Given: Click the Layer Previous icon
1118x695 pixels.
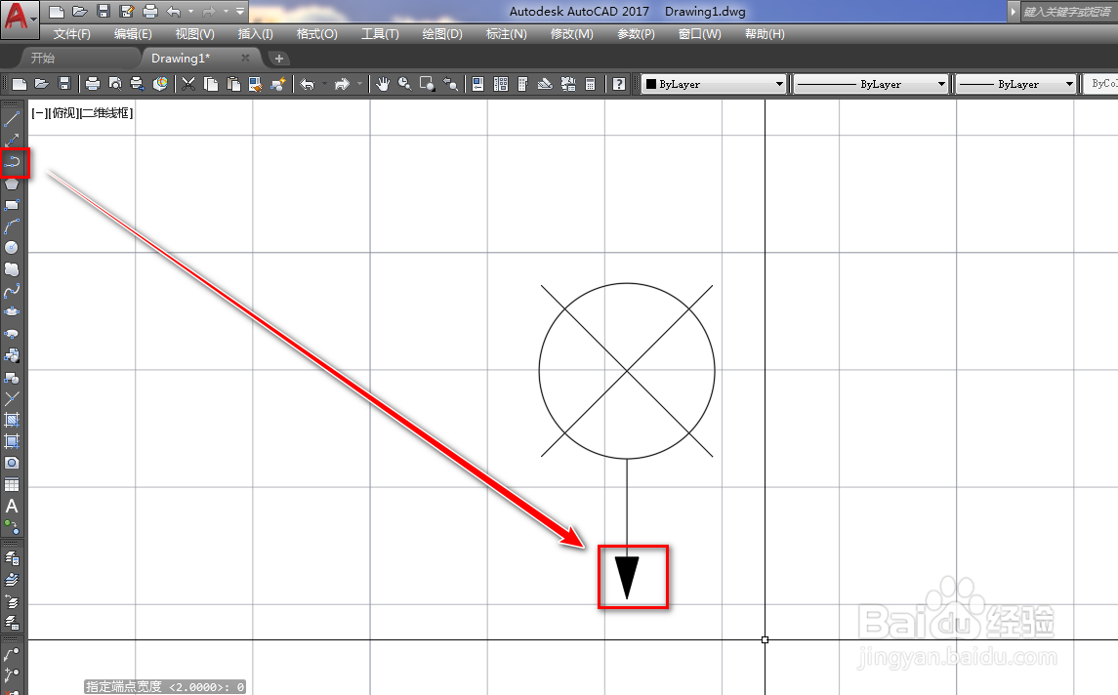Looking at the screenshot, I should (x=12, y=601).
